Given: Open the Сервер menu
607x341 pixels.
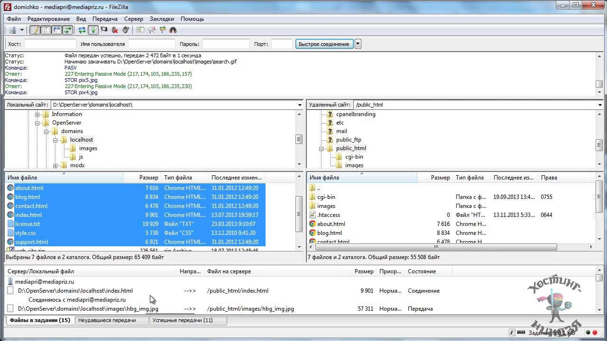Looking at the screenshot, I should (x=133, y=19).
